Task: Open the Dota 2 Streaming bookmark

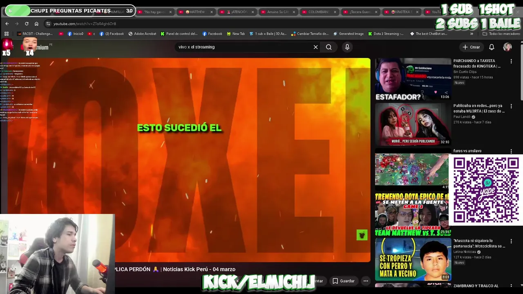Action: coord(386,34)
